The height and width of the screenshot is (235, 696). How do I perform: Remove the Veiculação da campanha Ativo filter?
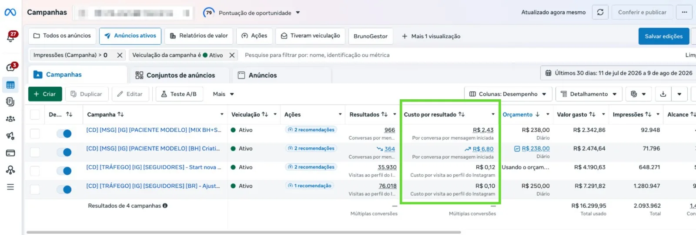click(232, 55)
